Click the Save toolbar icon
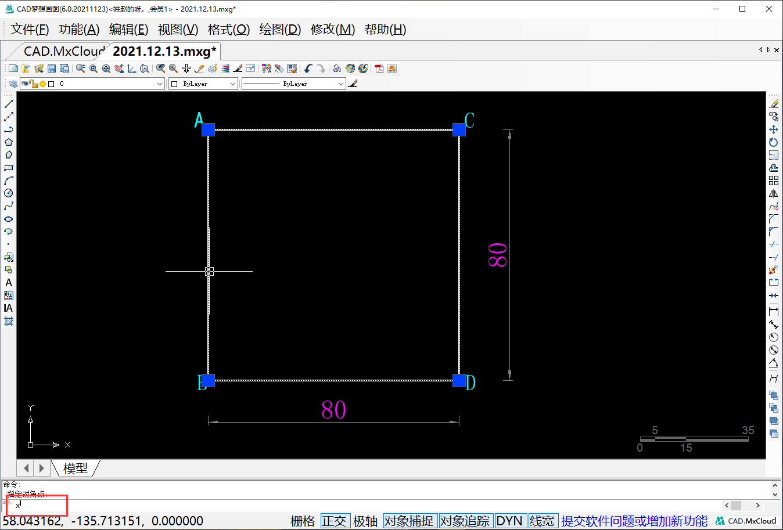This screenshot has height=530, width=783. pos(52,68)
